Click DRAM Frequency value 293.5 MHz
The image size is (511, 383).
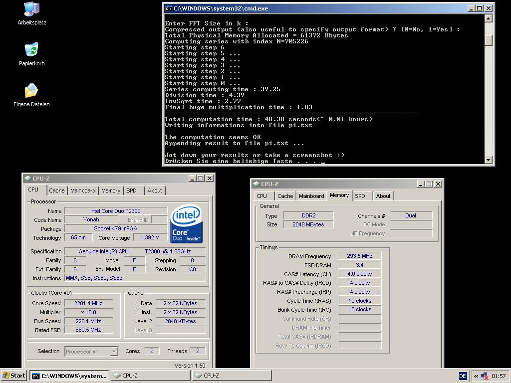click(x=360, y=256)
